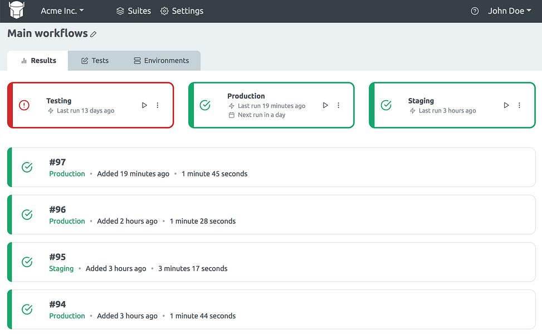Image resolution: width=542 pixels, height=334 pixels.
Task: Click the success check icon for result #94
Action: click(x=27, y=309)
